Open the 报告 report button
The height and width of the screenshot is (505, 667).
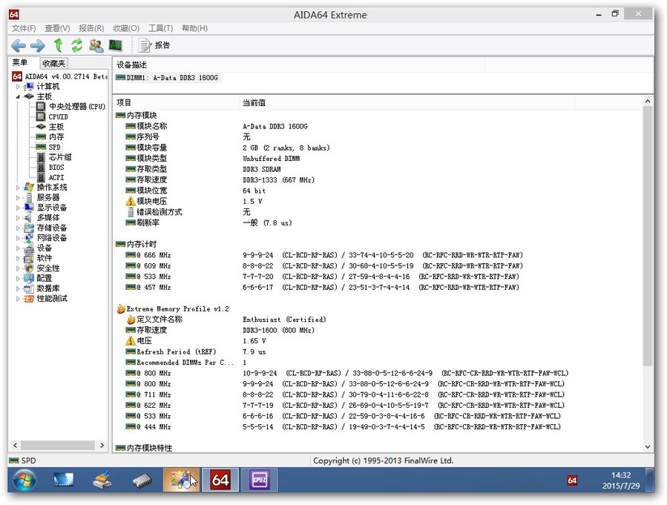point(155,45)
